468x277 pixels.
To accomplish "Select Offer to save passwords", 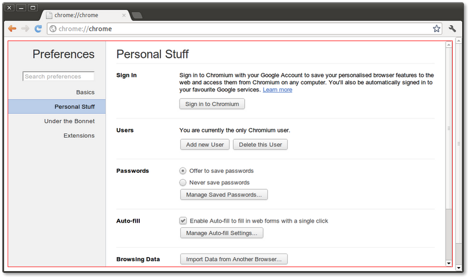I will click(183, 171).
